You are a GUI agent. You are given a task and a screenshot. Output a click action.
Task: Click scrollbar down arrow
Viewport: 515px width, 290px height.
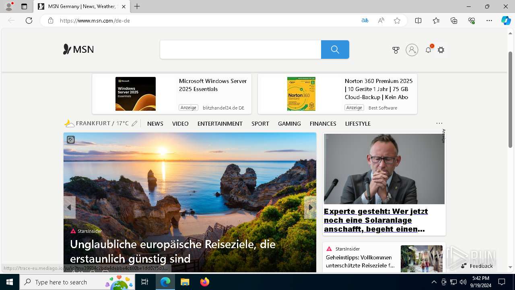click(x=511, y=267)
